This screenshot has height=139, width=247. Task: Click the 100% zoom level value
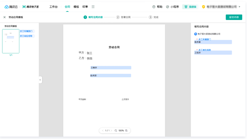pos(121,131)
